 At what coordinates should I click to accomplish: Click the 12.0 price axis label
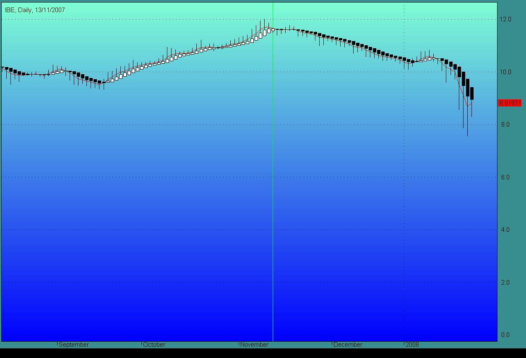[x=505, y=19]
